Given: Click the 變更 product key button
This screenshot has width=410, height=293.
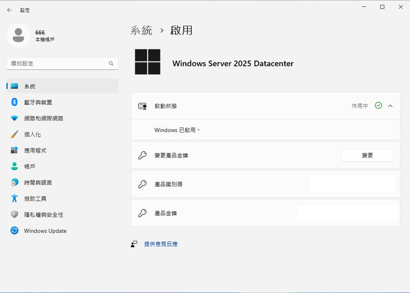Looking at the screenshot, I should [367, 155].
